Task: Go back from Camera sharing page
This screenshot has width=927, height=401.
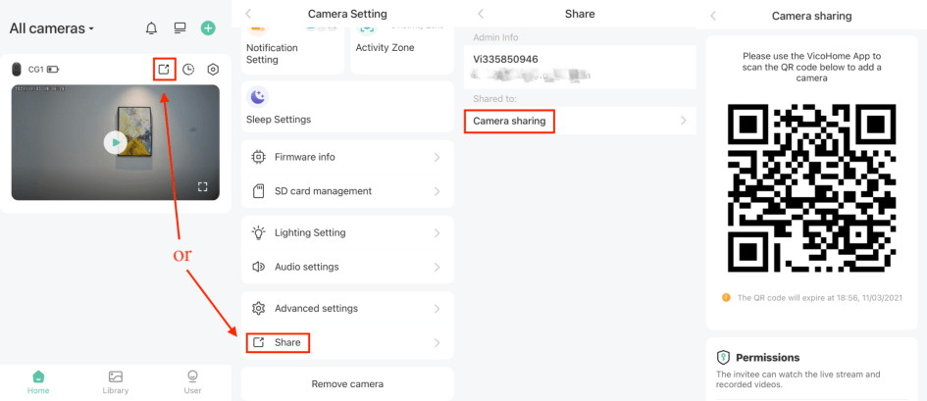Action: pyautogui.click(x=713, y=16)
